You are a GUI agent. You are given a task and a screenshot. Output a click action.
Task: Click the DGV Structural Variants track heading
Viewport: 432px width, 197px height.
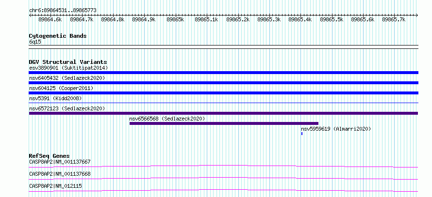pos(68,62)
